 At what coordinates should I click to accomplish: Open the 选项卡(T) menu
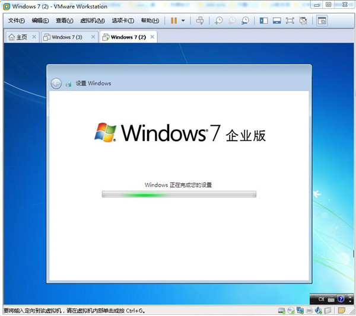(x=123, y=21)
